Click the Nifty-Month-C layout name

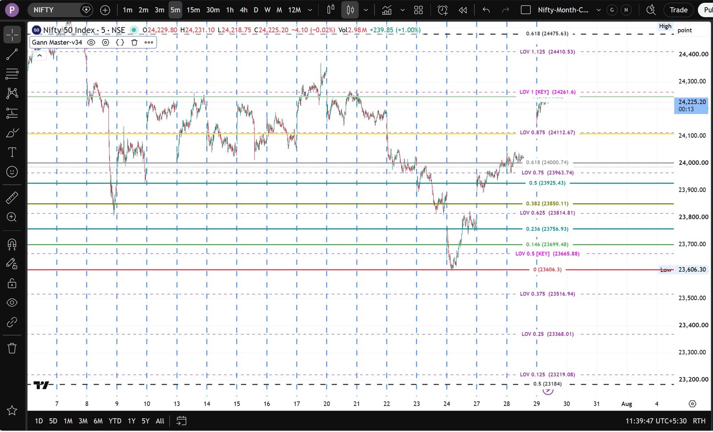(563, 10)
